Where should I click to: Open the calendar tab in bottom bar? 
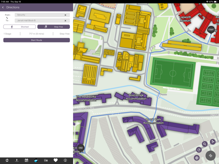click(27, 160)
